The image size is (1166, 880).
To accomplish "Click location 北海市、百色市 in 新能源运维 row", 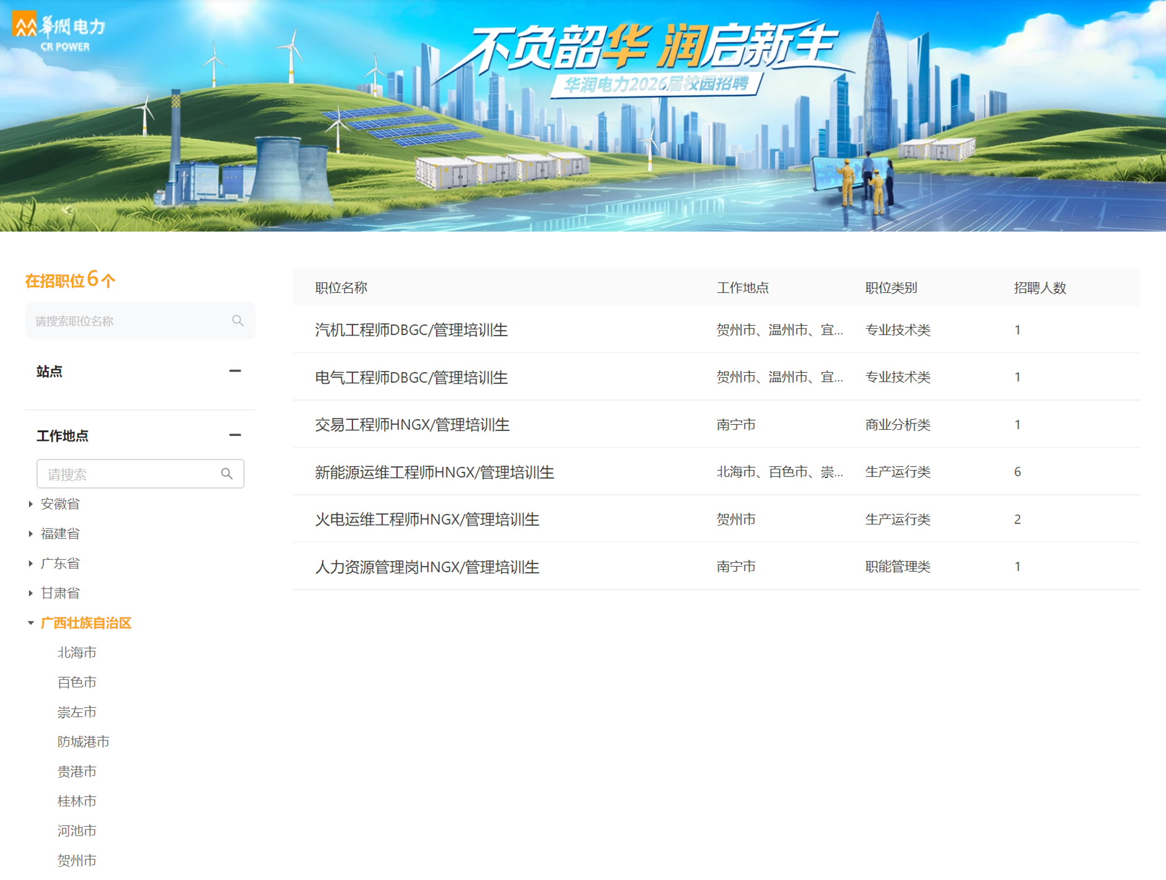I will [x=779, y=472].
